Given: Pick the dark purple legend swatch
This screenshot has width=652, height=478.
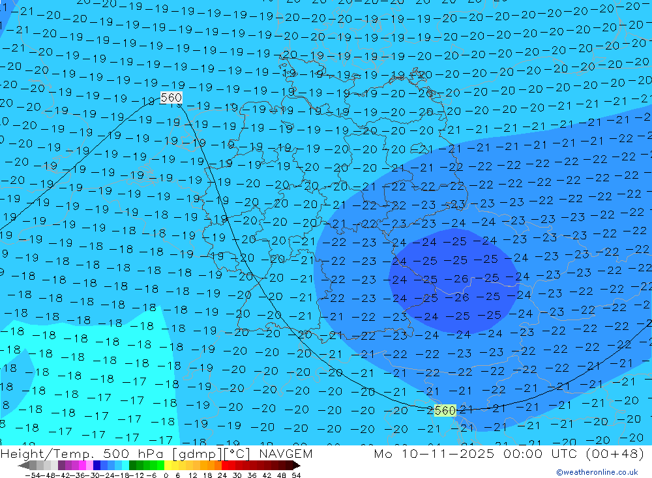Looking at the screenshot, I should [x=61, y=466].
